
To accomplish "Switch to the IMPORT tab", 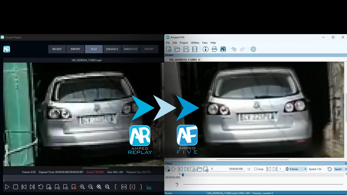I will tap(75, 49).
